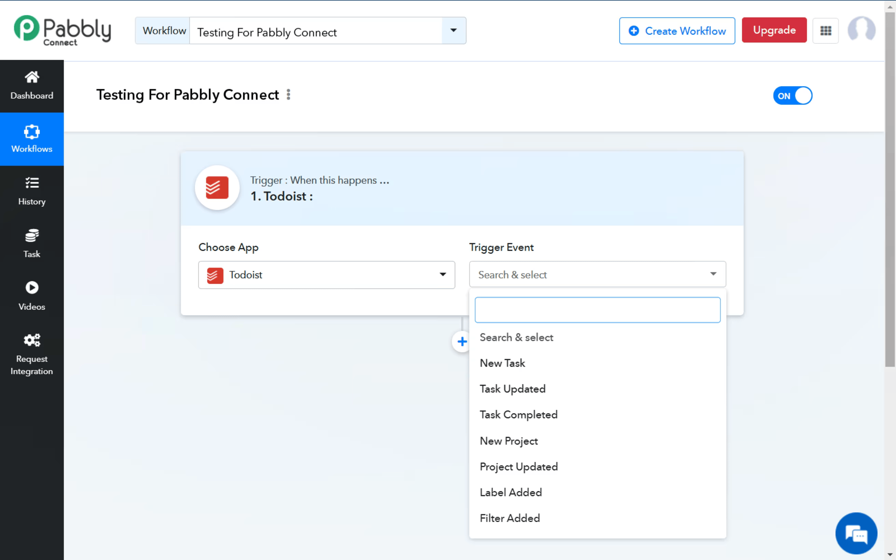
Task: Click the workflow name field 'Testing For Pabbly Connect'
Action: point(316,31)
